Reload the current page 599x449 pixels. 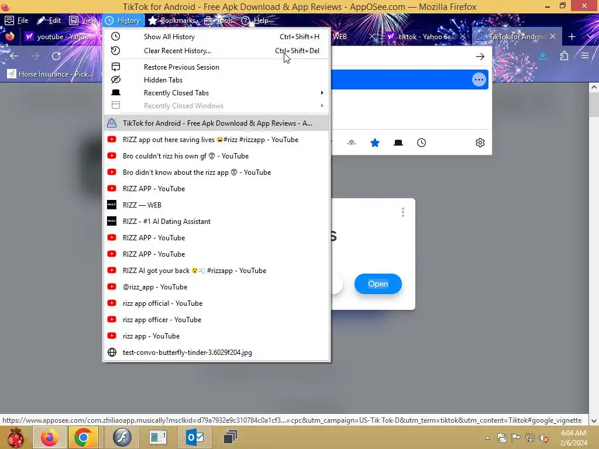[x=56, y=56]
